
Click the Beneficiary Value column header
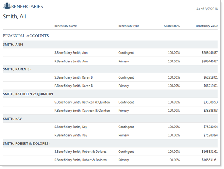pos(207,26)
